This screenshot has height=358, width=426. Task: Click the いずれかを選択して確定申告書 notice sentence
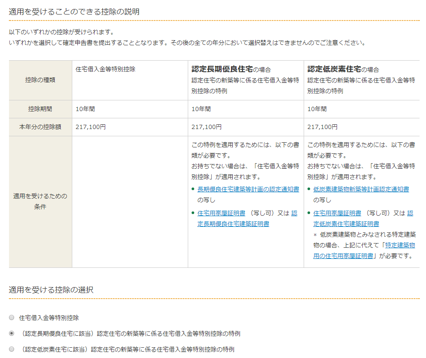pyautogui.click(x=188, y=43)
